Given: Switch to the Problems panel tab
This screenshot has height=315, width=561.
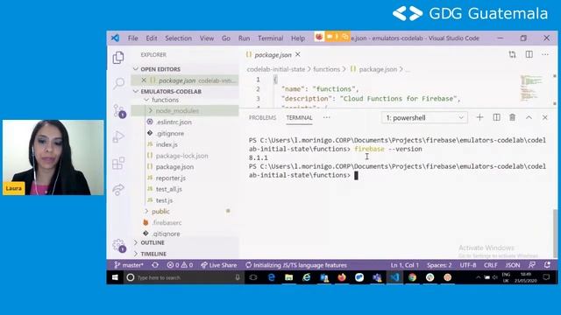Looking at the screenshot, I should (x=263, y=117).
